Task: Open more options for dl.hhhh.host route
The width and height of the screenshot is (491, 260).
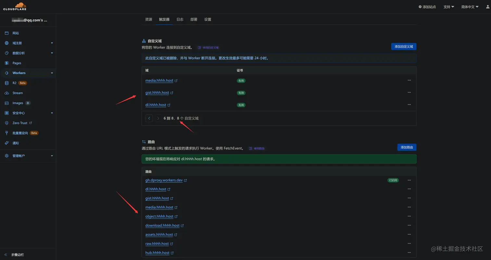Action: (x=409, y=189)
